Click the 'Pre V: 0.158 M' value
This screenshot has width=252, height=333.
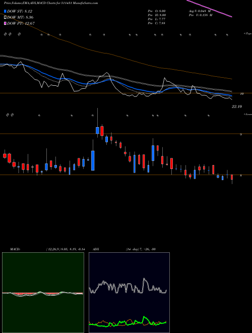[x=201, y=15]
